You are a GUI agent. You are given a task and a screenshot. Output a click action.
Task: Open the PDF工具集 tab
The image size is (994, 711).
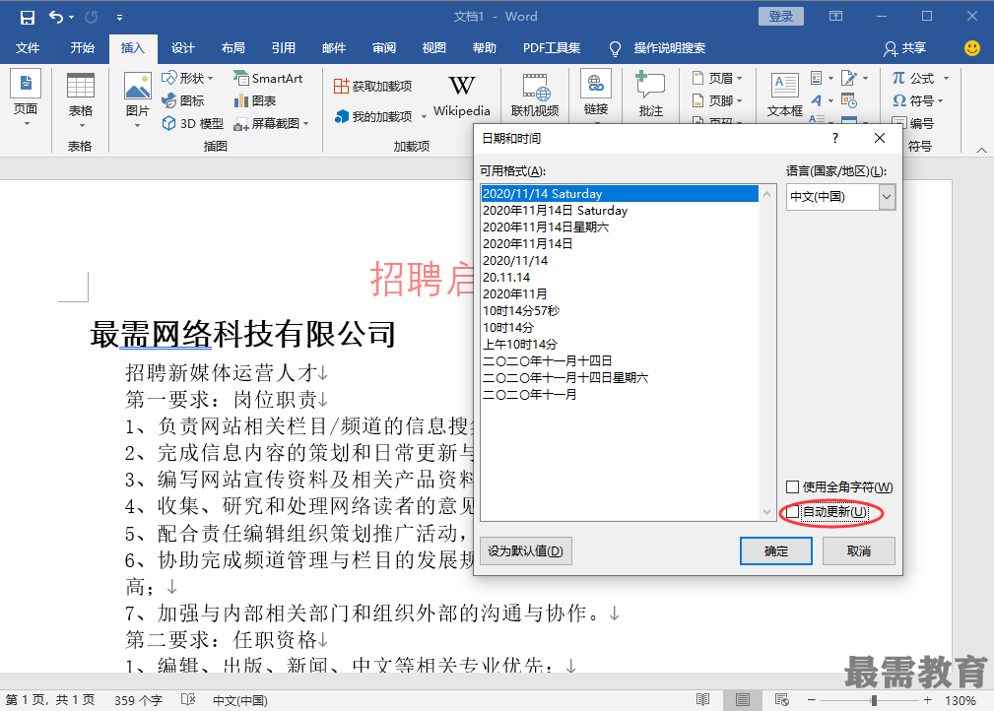[552, 48]
